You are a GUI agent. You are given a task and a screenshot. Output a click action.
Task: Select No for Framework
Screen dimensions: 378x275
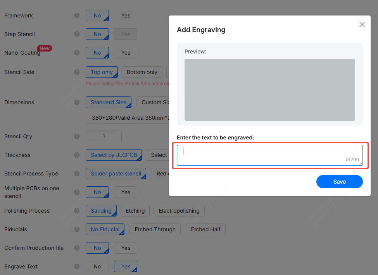97,15
